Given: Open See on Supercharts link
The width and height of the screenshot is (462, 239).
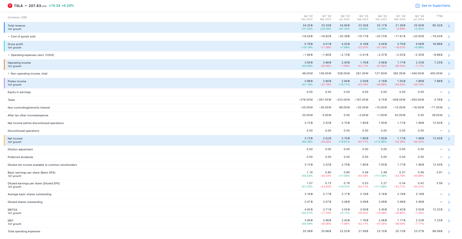Looking at the screenshot, I should 436,6.
